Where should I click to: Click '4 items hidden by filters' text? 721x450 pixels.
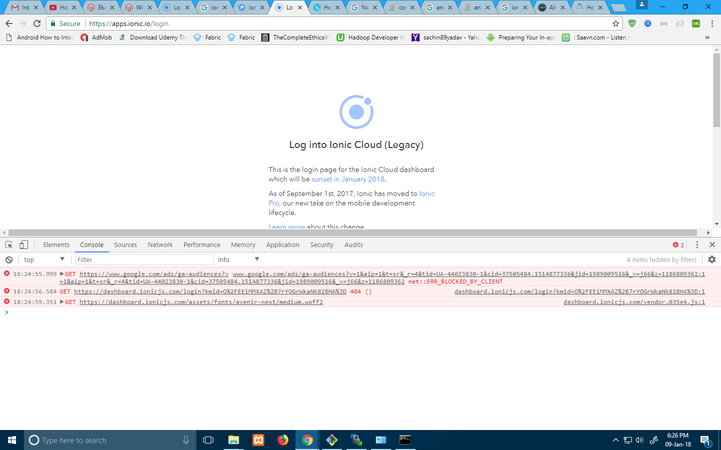click(x=661, y=259)
